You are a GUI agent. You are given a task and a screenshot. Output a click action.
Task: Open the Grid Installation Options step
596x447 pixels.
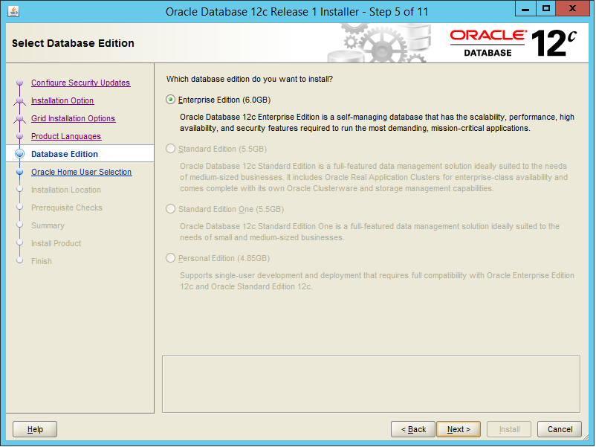(73, 118)
